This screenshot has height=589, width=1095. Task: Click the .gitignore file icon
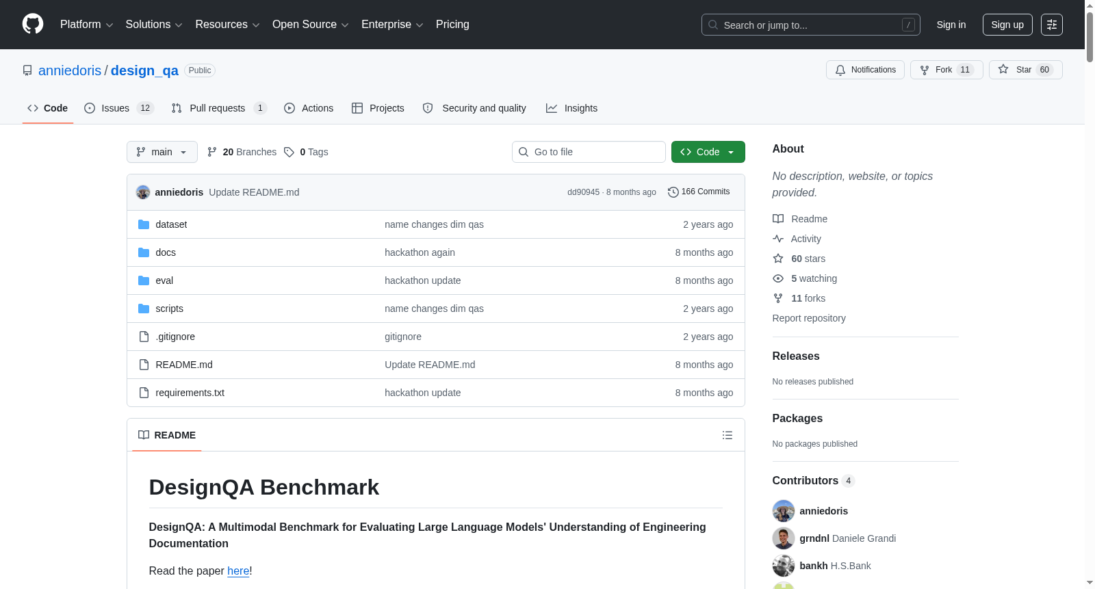click(144, 337)
